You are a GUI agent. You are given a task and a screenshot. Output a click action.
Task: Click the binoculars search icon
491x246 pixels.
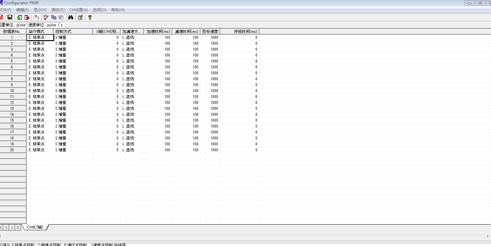click(x=70, y=17)
